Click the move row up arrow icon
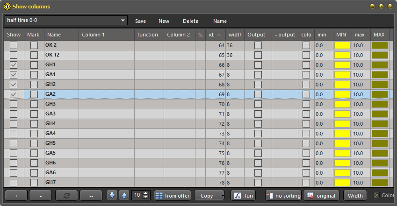Screen dimensions: 397x206 124,195
